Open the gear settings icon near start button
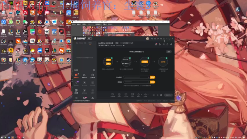Image resolution: width=247 pixels, height=139 pixels. pyautogui.click(x=161, y=95)
